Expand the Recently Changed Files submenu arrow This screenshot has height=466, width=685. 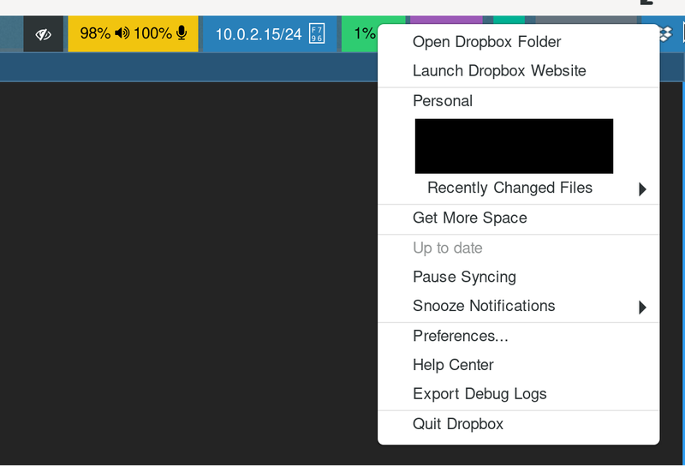642,189
